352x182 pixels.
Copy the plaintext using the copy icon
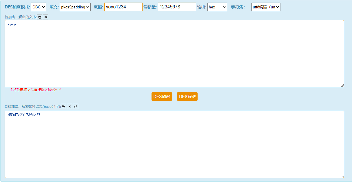click(39, 17)
